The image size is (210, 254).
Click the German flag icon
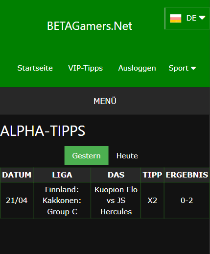[176, 18]
